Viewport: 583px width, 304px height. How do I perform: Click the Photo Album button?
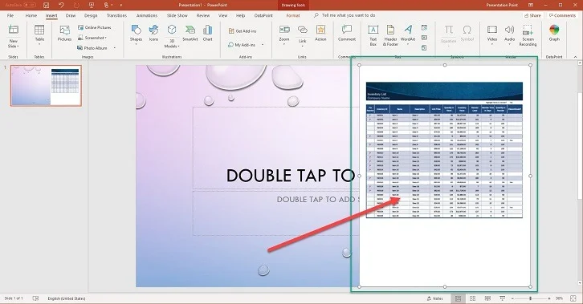(92, 48)
